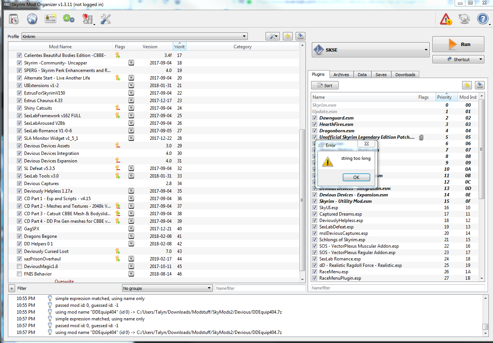Sort mods by the Version column header
The image size is (493, 343).
[x=150, y=47]
